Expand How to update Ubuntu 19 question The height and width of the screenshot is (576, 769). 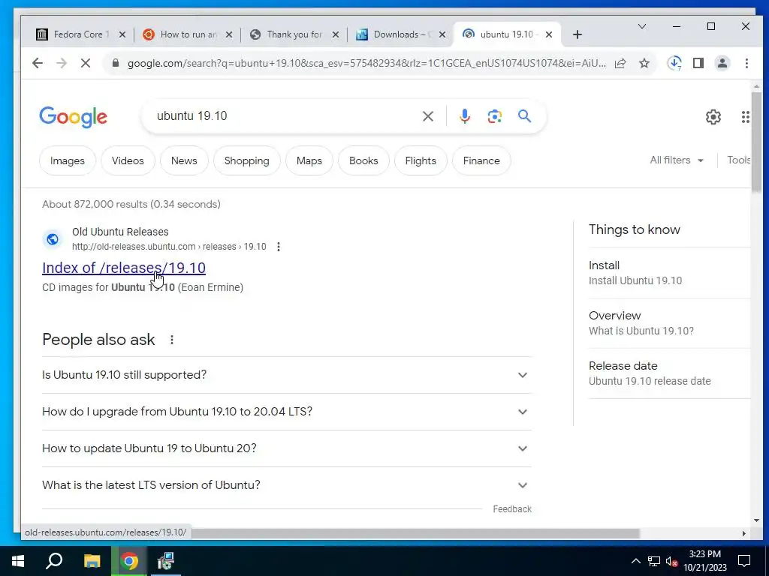pyautogui.click(x=286, y=448)
